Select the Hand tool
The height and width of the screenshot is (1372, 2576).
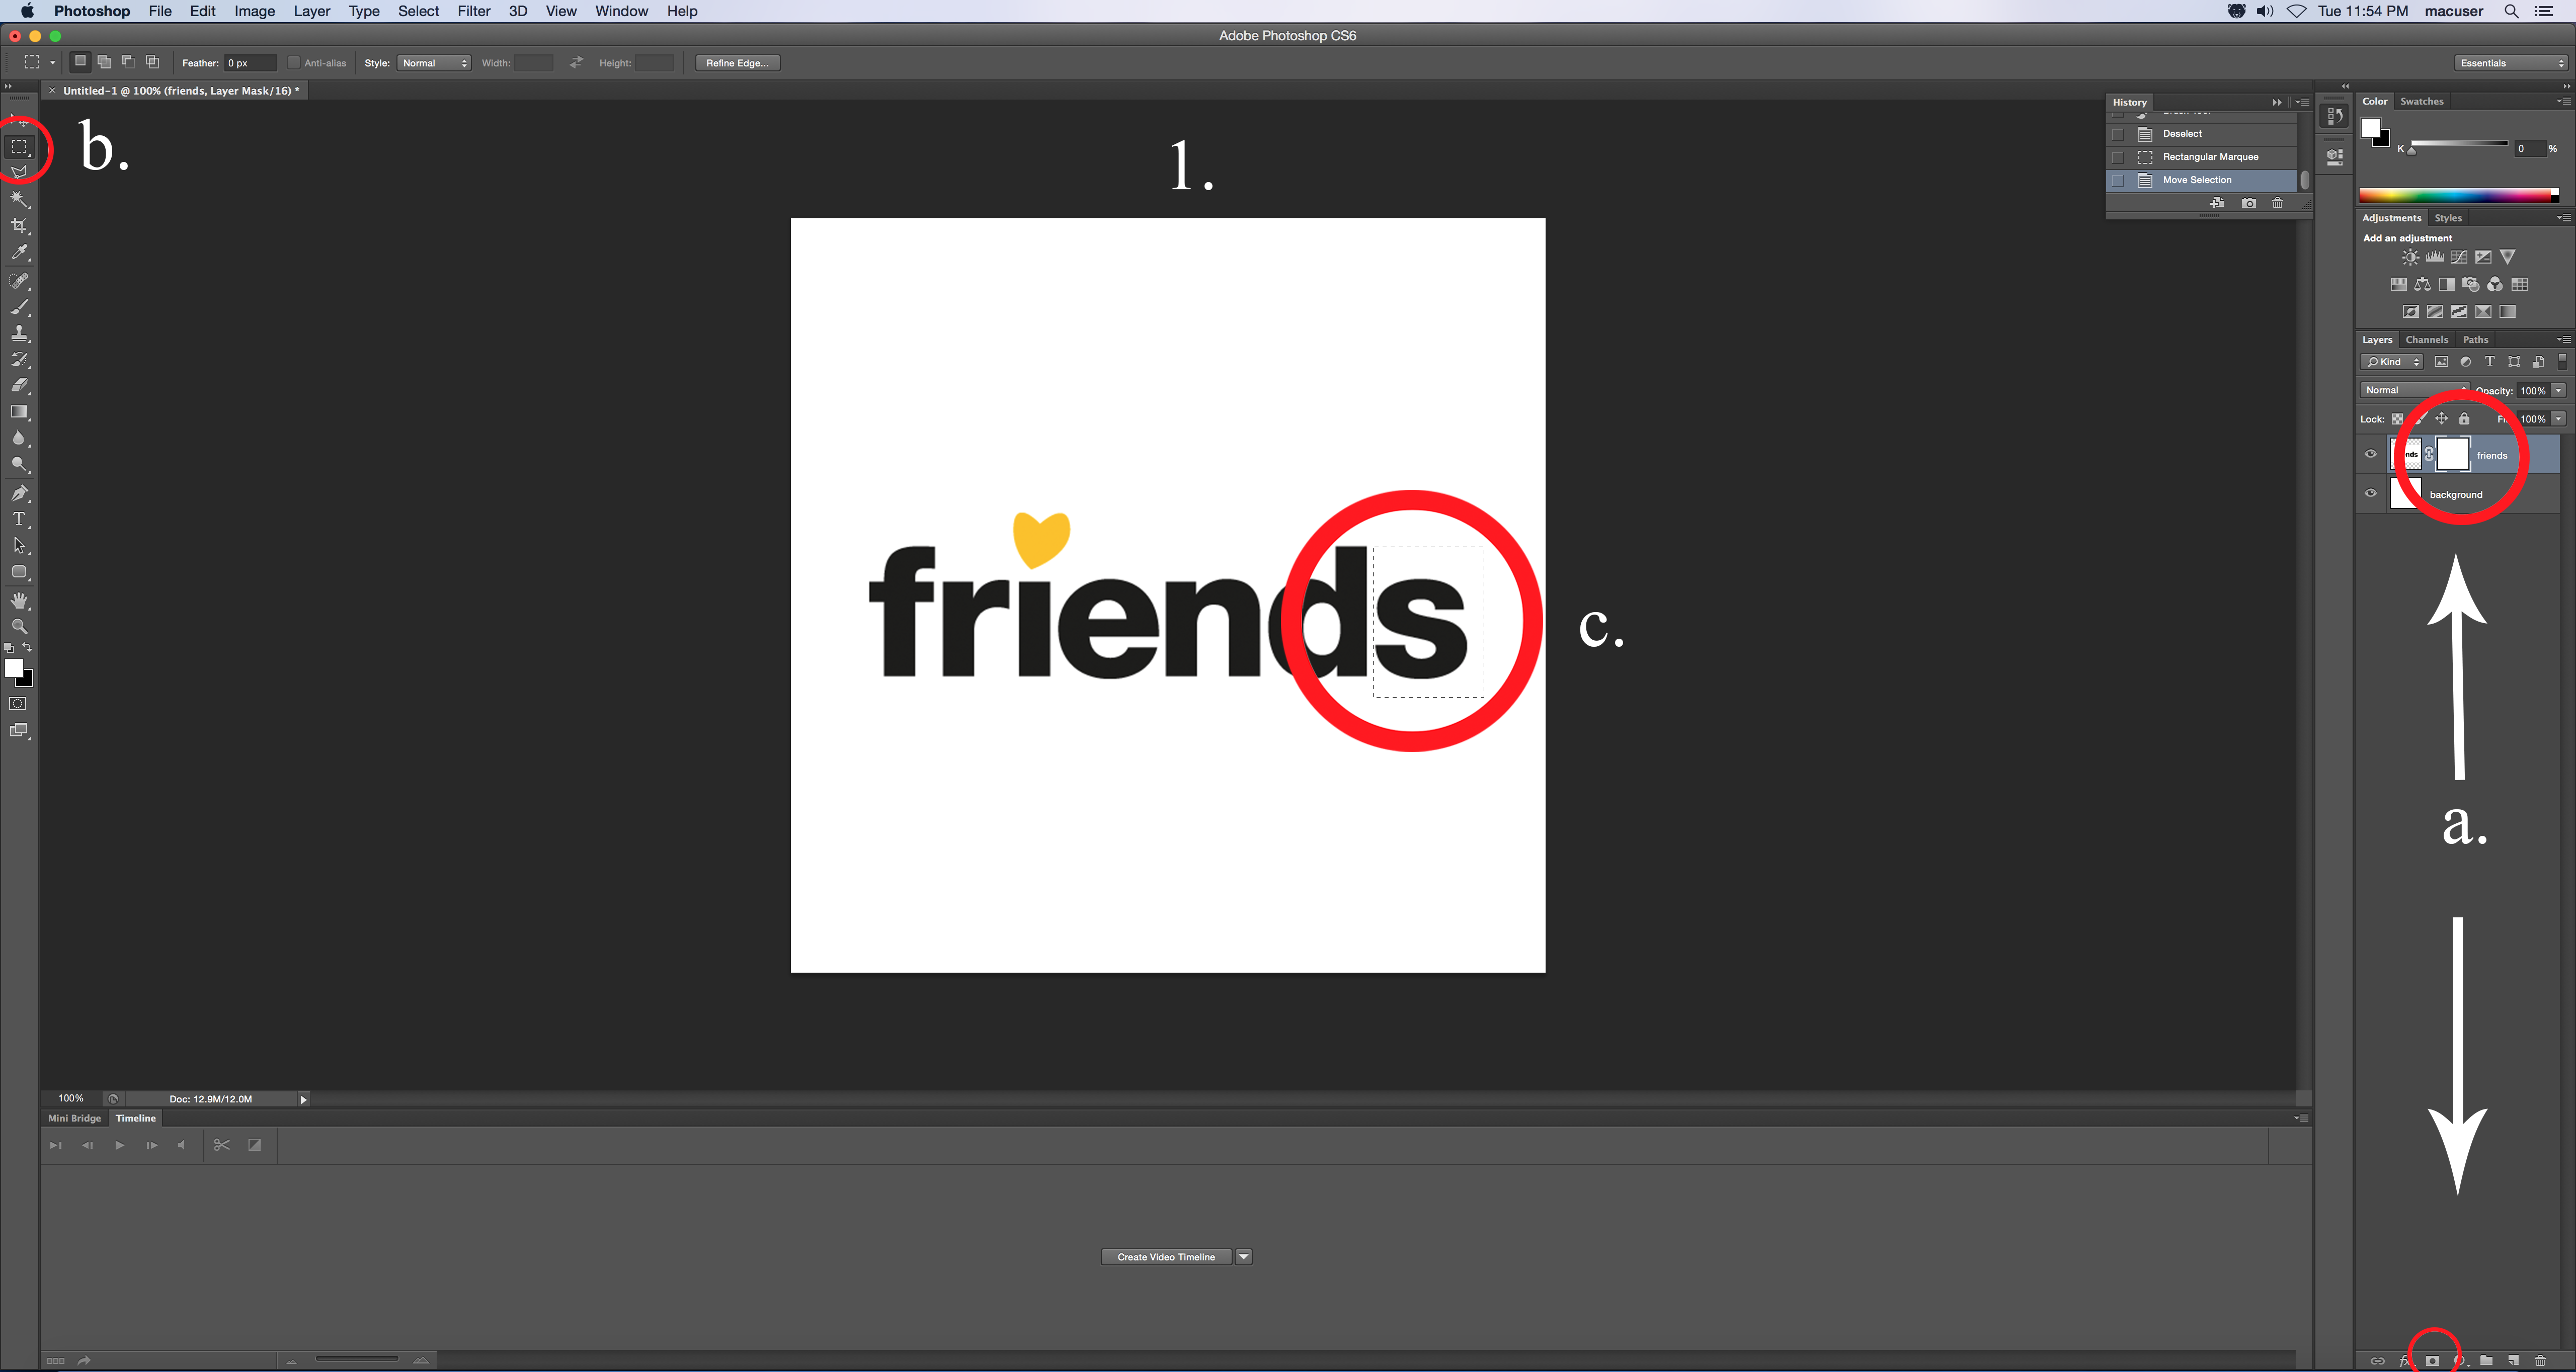[19, 599]
